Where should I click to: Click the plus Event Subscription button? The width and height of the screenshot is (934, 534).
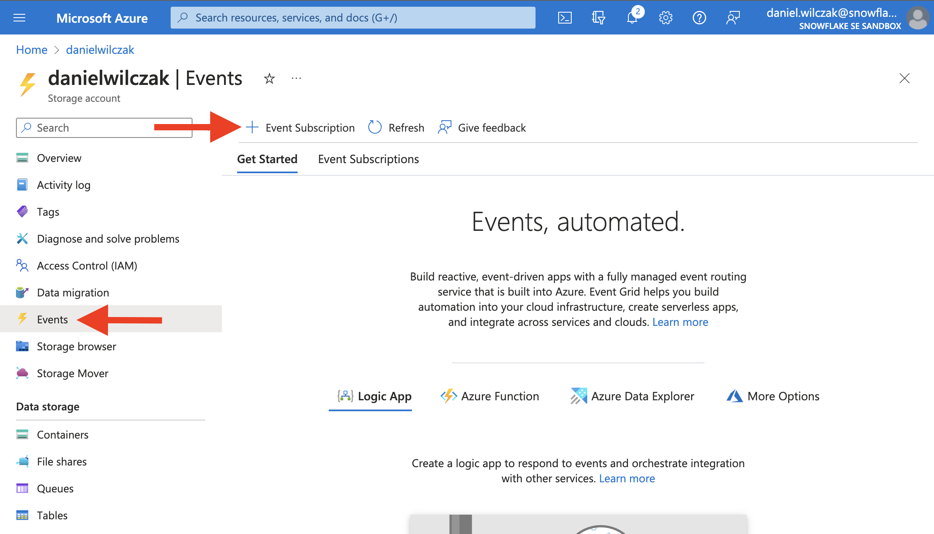point(301,127)
